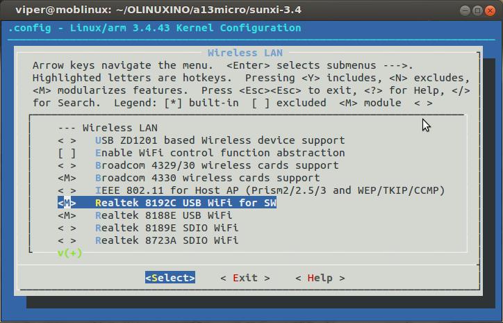Image resolution: width=503 pixels, height=323 pixels.
Task: Choose the Exit button
Action: [x=245, y=278]
